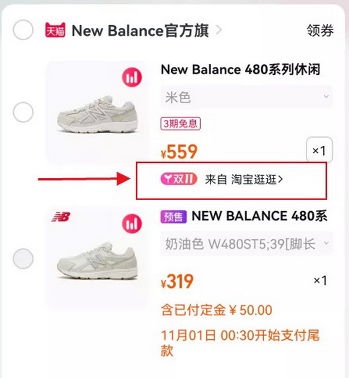
Task: Expand New Balance store chevron arrow
Action: click(x=219, y=30)
